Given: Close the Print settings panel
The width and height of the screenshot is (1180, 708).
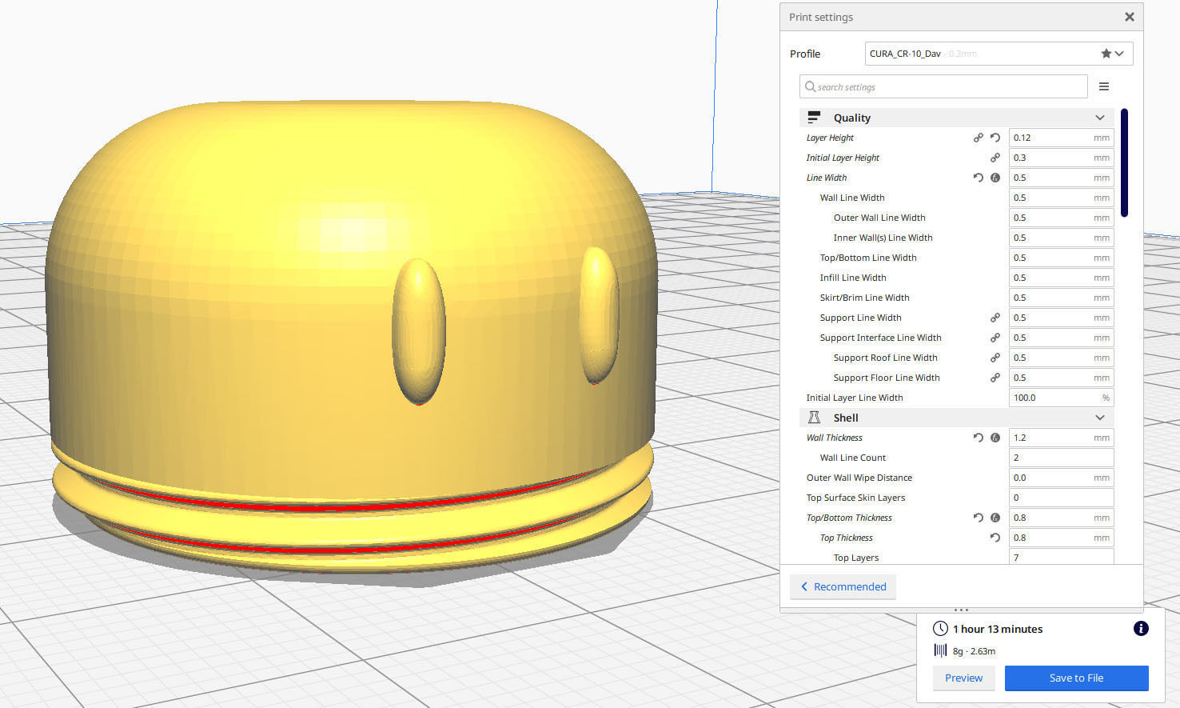Looking at the screenshot, I should pos(1130,17).
